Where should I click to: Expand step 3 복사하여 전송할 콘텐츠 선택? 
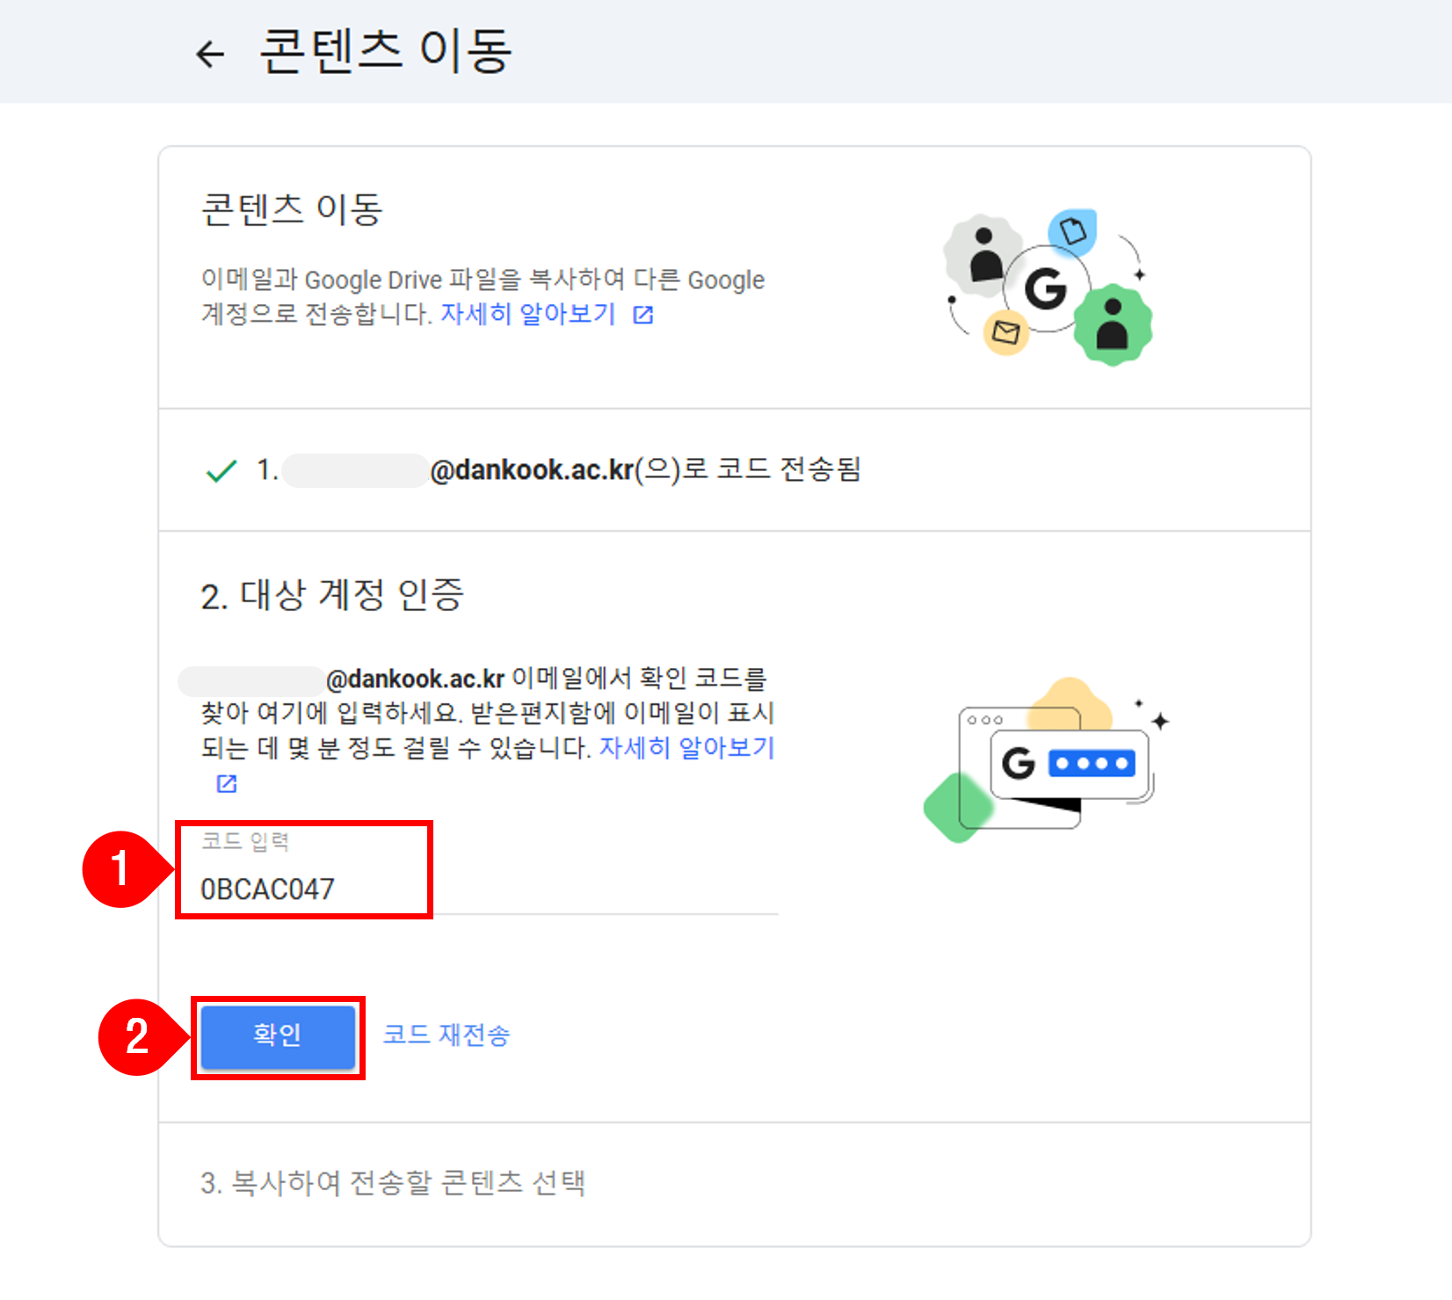[x=393, y=1183]
